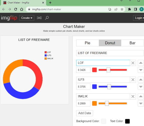Viewport: 144px width, 126px height.
Task: Open a new browser tab
Action: [50, 3]
